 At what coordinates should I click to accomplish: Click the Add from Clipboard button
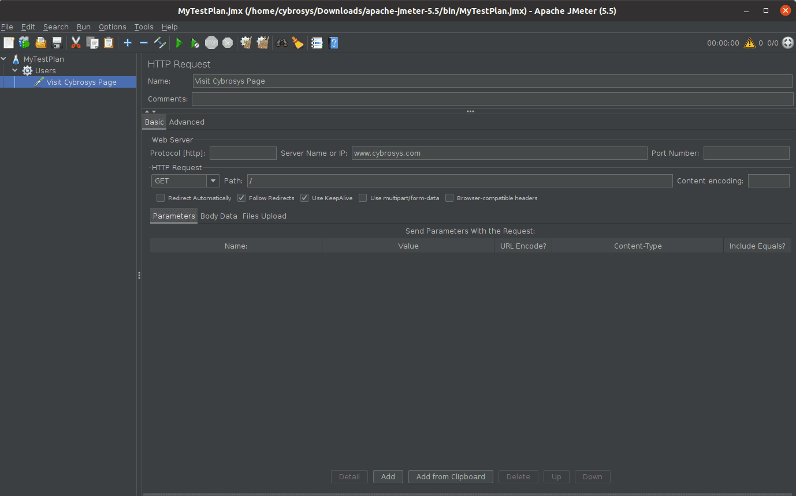[x=451, y=476]
